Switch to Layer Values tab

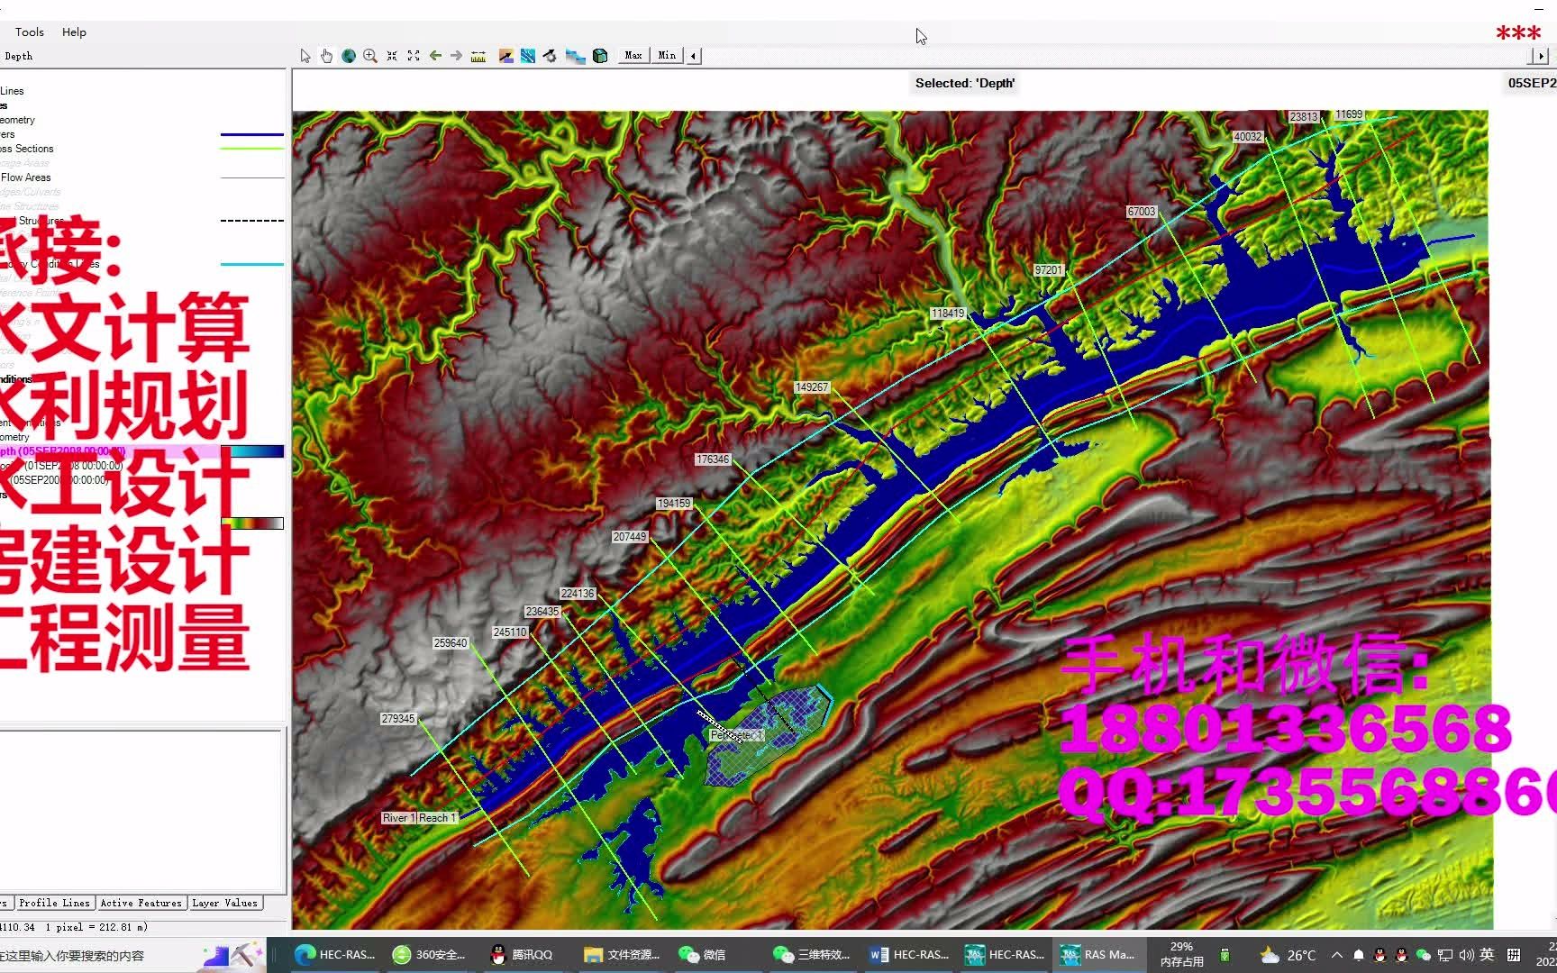pos(224,903)
